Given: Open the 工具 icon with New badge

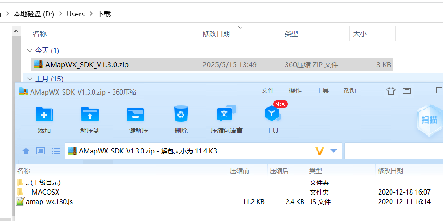Looking at the screenshot, I should point(272,114).
